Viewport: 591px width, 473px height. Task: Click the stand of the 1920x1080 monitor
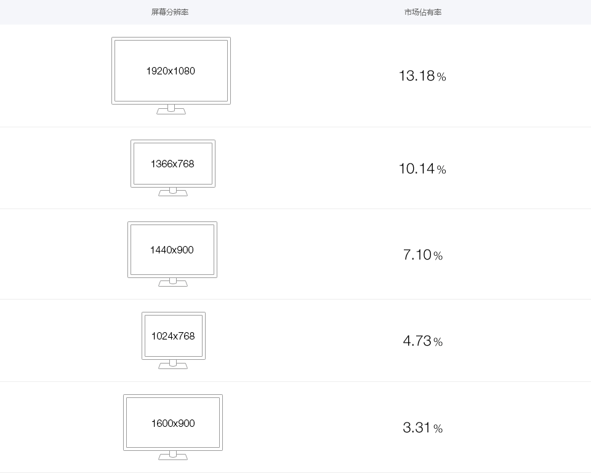pos(171,109)
